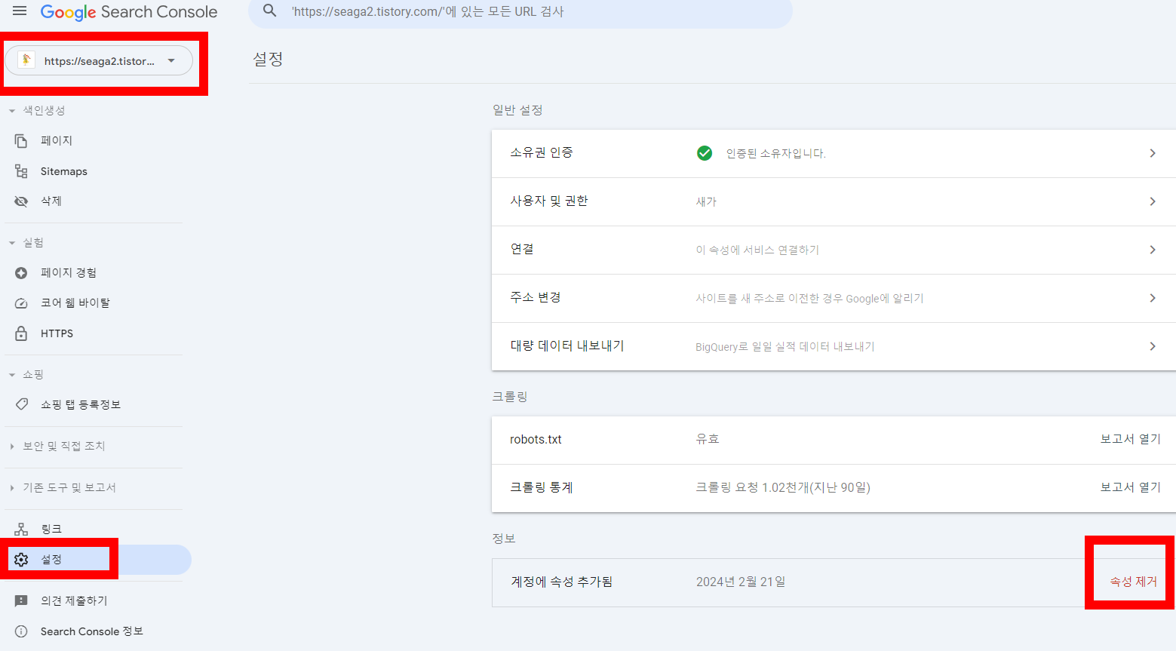The height and width of the screenshot is (651, 1176).
Task: Expand the 보안 및 직접 조치 section
Action: click(x=11, y=446)
